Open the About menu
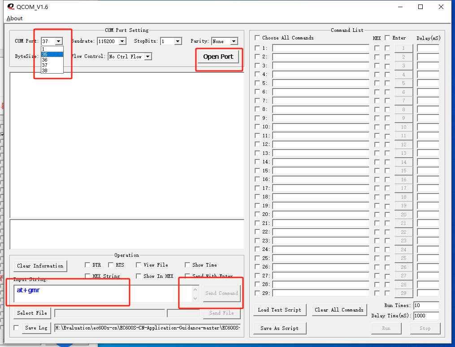 pos(14,18)
